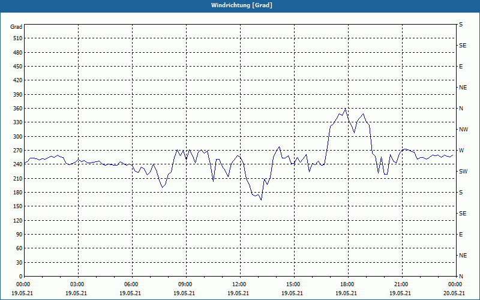
Task: Click the 00:00 label above the 20.05.21 date
Action: point(456,284)
